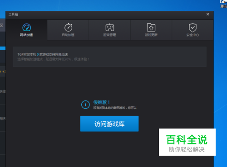Screen dimensions: 227x167
Task: Switch to the 启动加速 tab label
Action: point(68,35)
